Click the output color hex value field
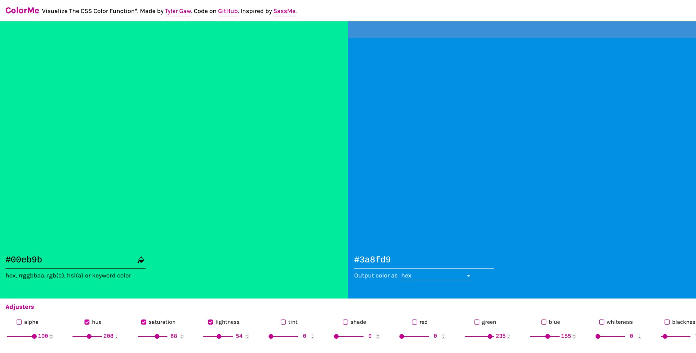This screenshot has height=353, width=696. pos(423,259)
